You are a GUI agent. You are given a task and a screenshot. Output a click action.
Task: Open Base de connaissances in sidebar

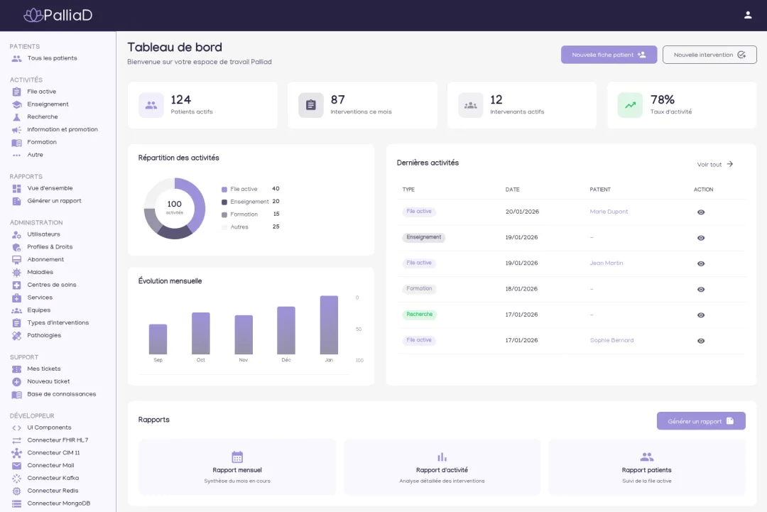61,394
